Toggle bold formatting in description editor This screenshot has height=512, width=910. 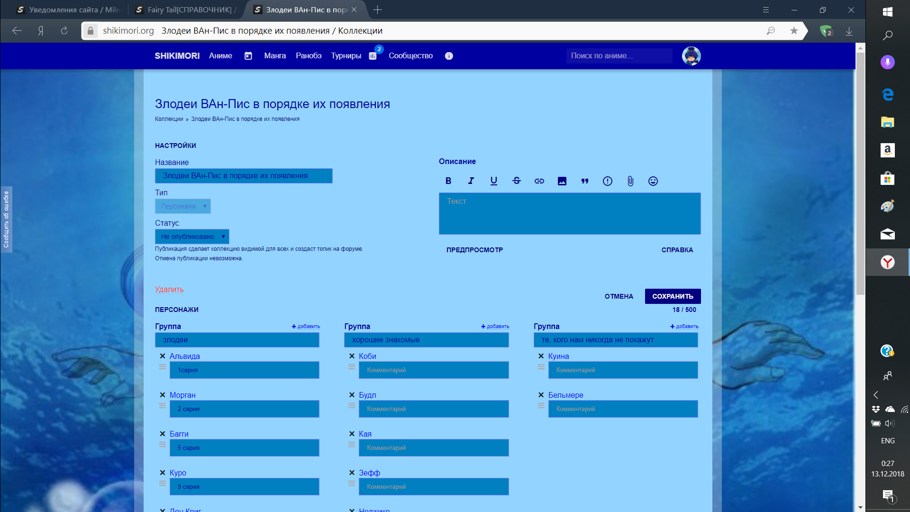448,181
